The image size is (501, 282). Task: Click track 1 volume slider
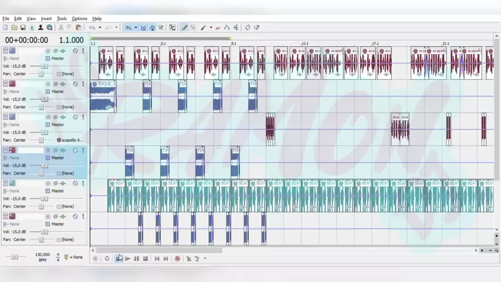42,66
